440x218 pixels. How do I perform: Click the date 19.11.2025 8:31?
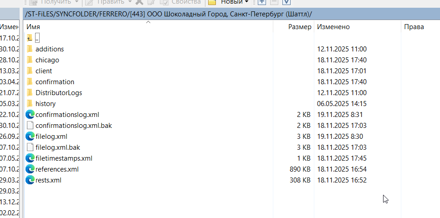tap(340, 115)
